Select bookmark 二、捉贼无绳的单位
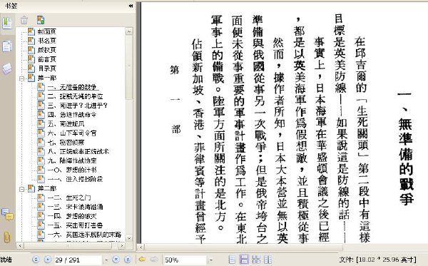428x266 pixels. pos(75,96)
